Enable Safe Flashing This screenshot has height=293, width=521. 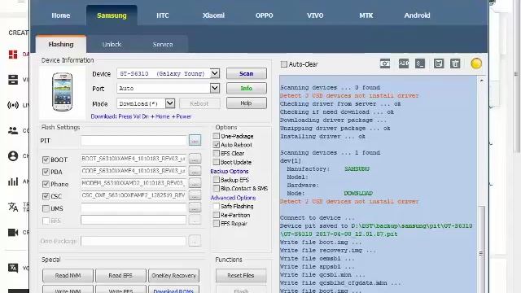tap(217, 206)
